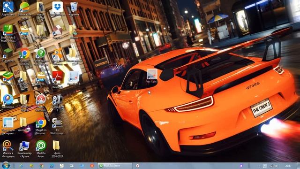Viewport: 300px width, 169px height.
Task: Open ACDSee Pro 2 shortcut
Action: 57,103
